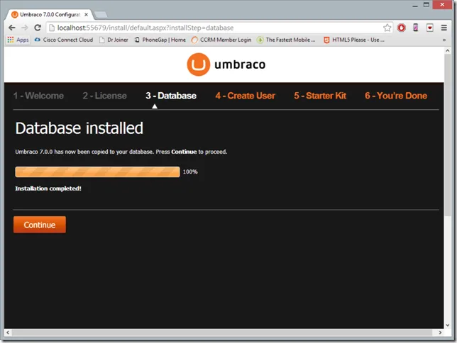The width and height of the screenshot is (457, 343).
Task: Reload the page with the refresh icon
Action: 38,28
